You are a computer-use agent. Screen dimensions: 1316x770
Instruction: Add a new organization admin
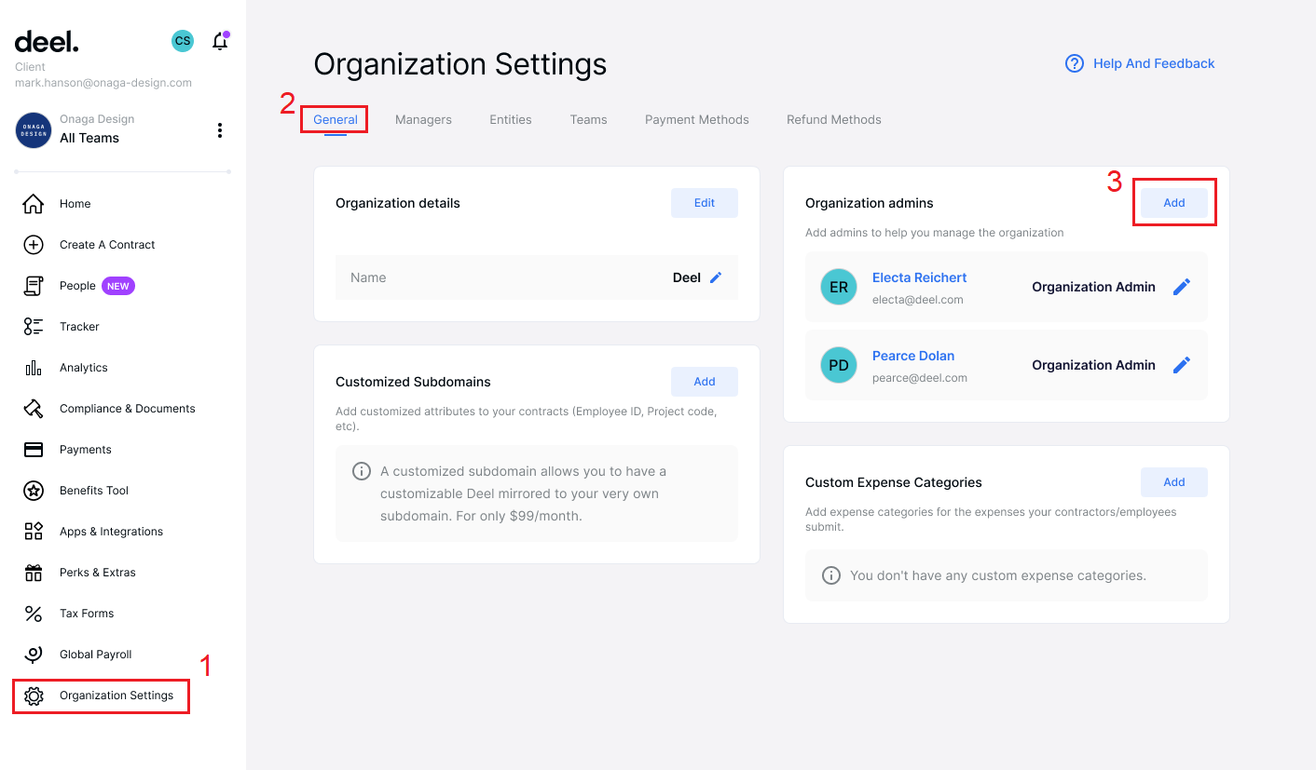click(1173, 202)
